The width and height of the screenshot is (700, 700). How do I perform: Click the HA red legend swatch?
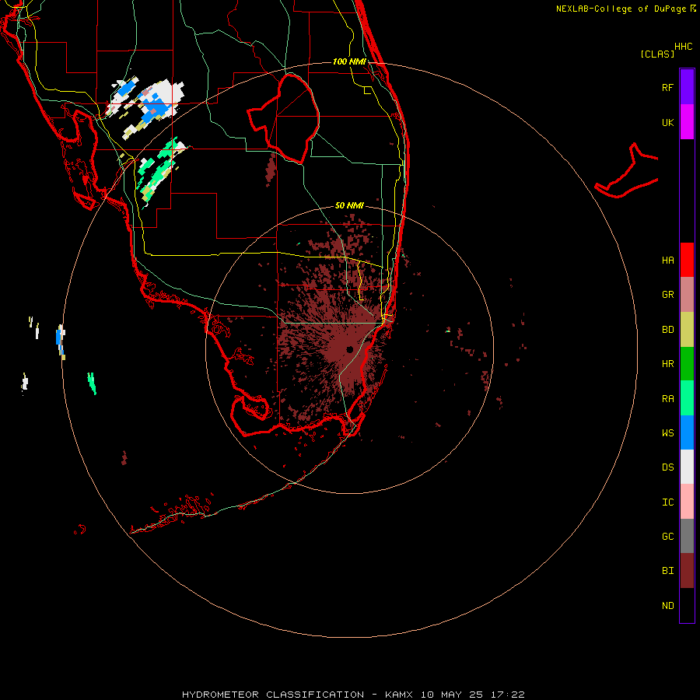pos(687,260)
